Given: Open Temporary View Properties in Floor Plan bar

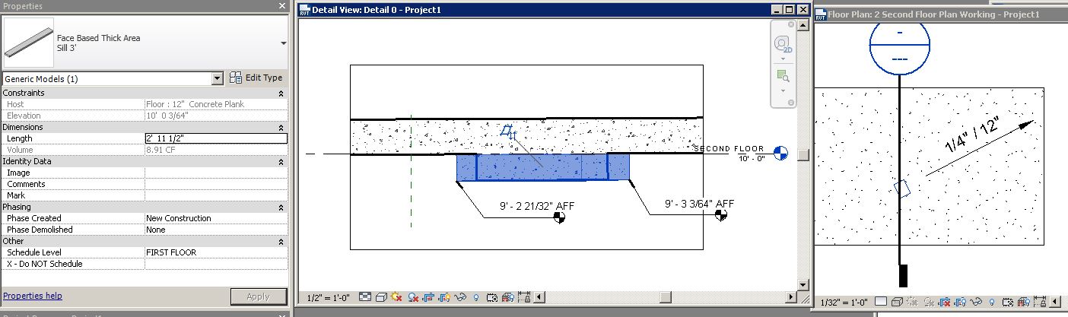Looking at the screenshot, I should pos(1009,302).
